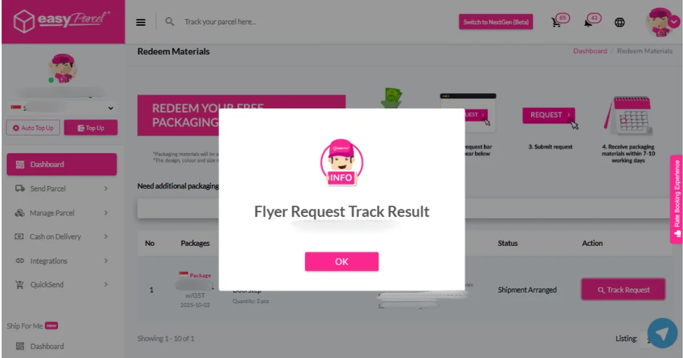Click the search magnifier icon

(170, 22)
